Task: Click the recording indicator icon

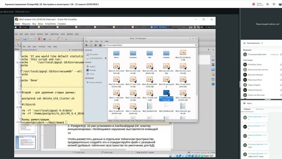Action: [x=254, y=4]
